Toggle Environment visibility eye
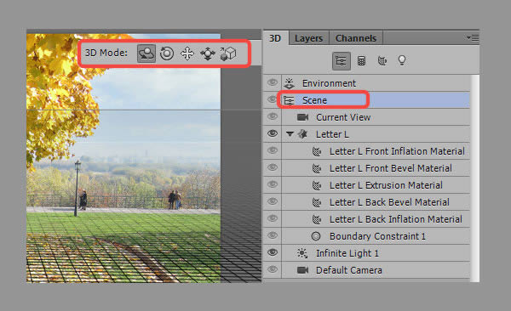511x311 pixels. click(x=273, y=82)
